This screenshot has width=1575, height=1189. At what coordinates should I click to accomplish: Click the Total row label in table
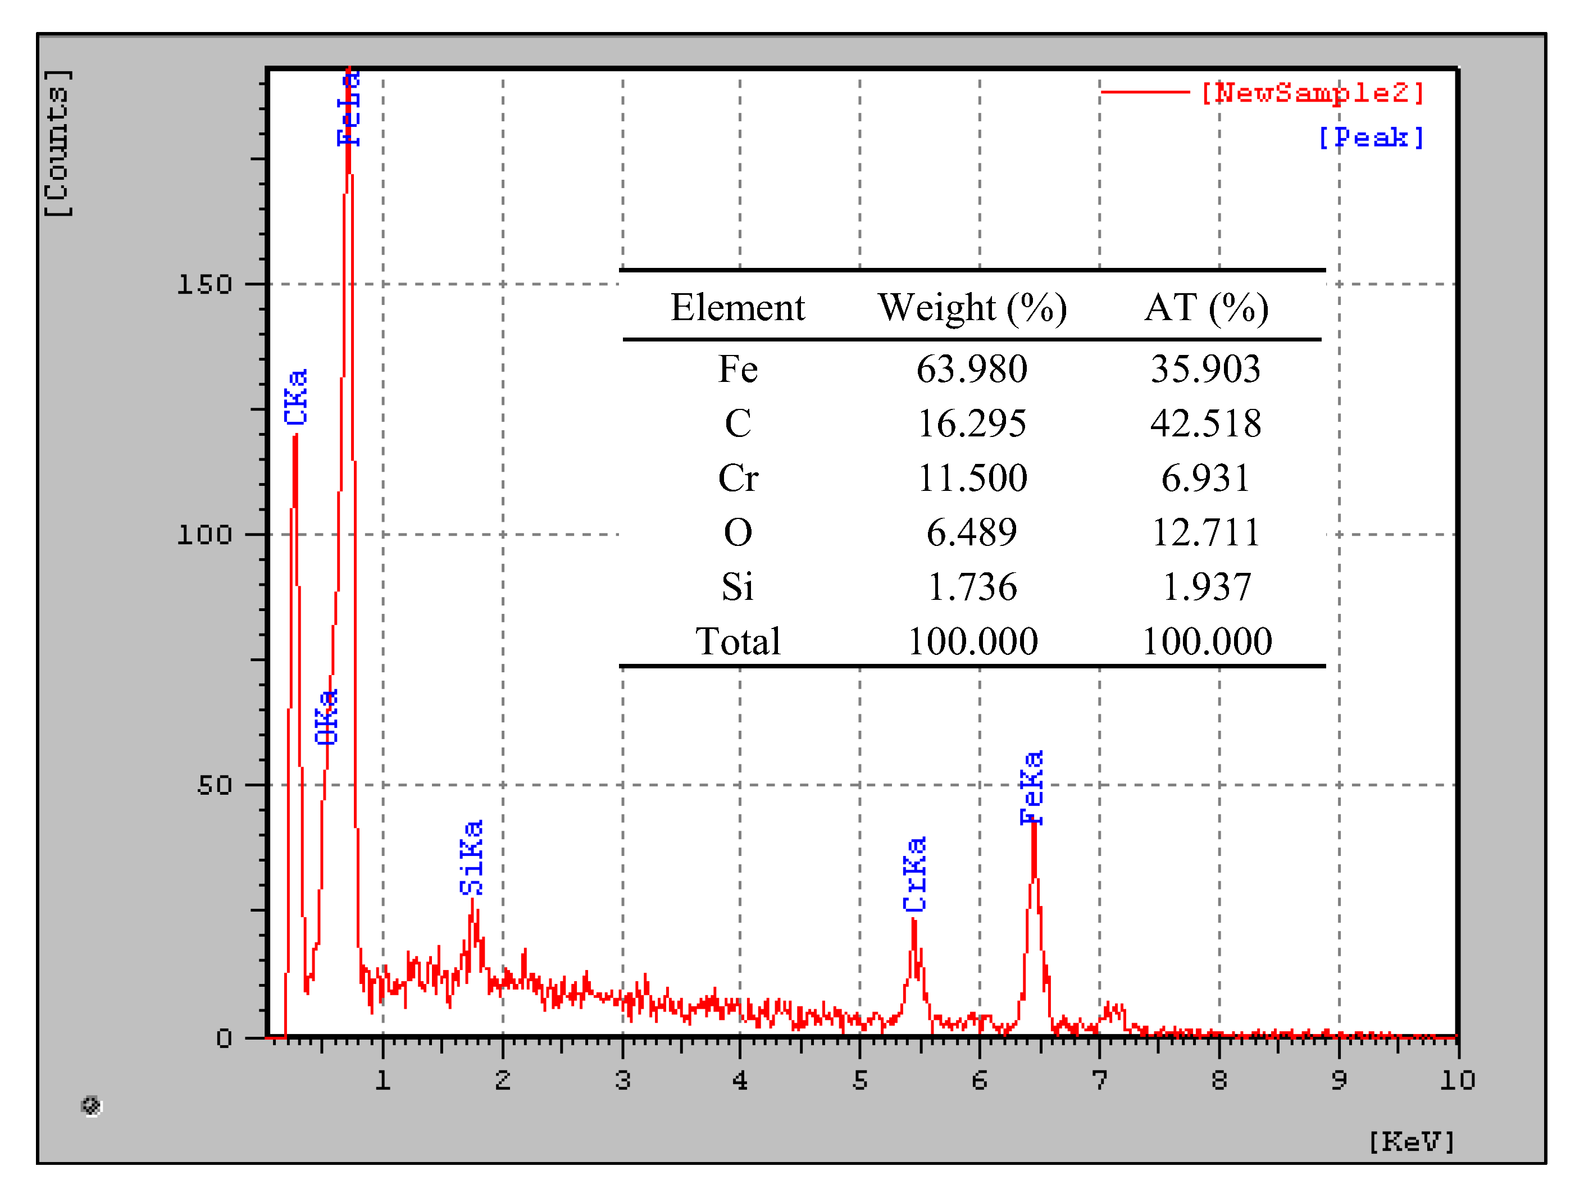[738, 641]
